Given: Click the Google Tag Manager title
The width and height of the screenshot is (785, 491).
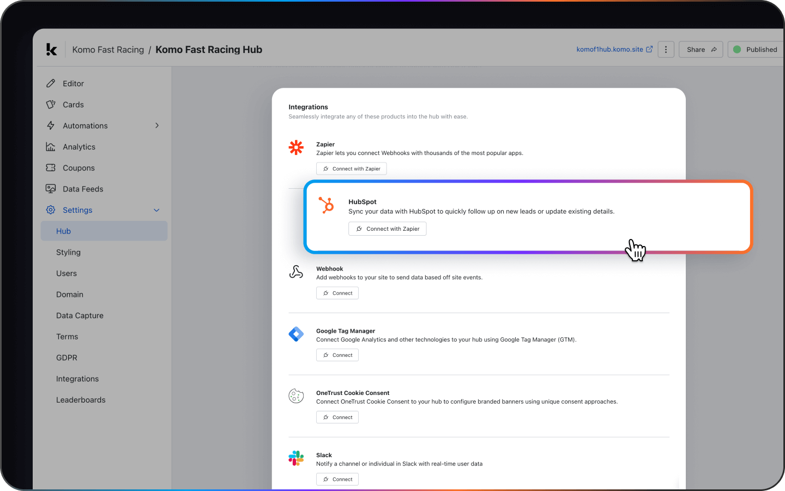Looking at the screenshot, I should click(346, 331).
